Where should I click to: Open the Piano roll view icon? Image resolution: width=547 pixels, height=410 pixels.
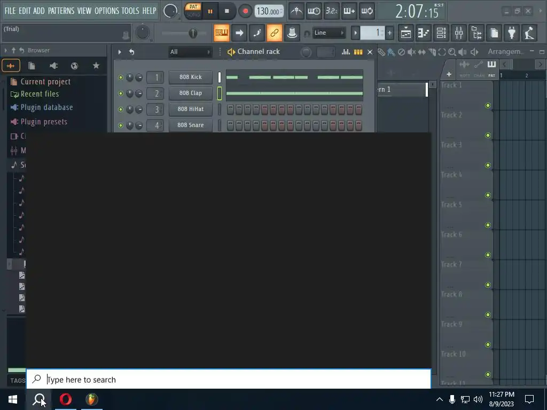point(424,33)
